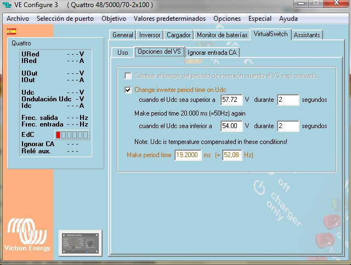Open Selección de puerto menu

tap(65, 19)
